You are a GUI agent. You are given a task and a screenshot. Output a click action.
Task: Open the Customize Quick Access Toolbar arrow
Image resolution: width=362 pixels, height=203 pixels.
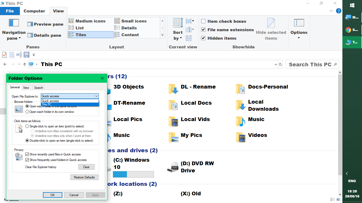tap(34, 55)
